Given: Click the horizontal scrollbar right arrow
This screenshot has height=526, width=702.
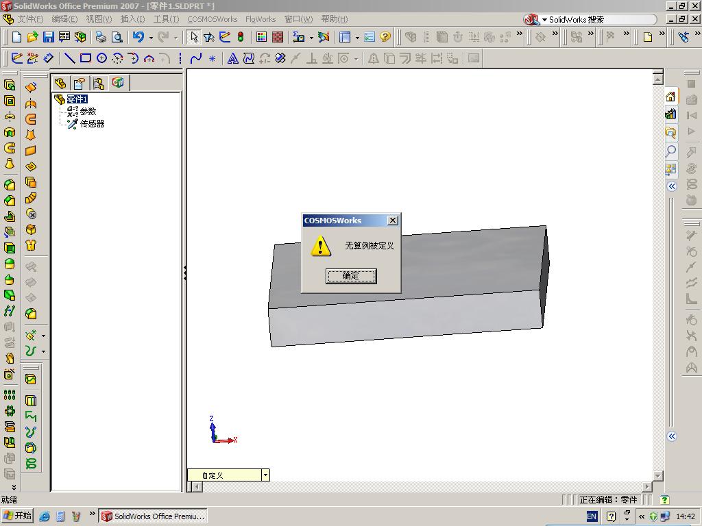Looking at the screenshot, I should pos(647,486).
